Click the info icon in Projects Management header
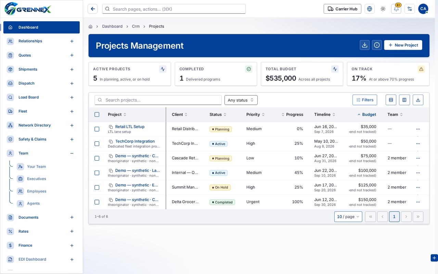 [377, 45]
